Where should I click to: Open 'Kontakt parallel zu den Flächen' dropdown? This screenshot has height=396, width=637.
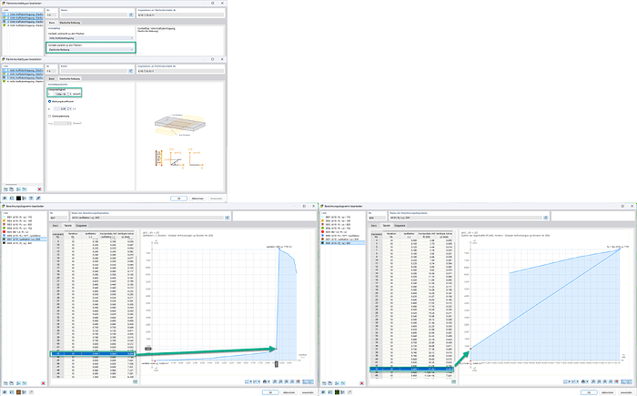(x=91, y=49)
